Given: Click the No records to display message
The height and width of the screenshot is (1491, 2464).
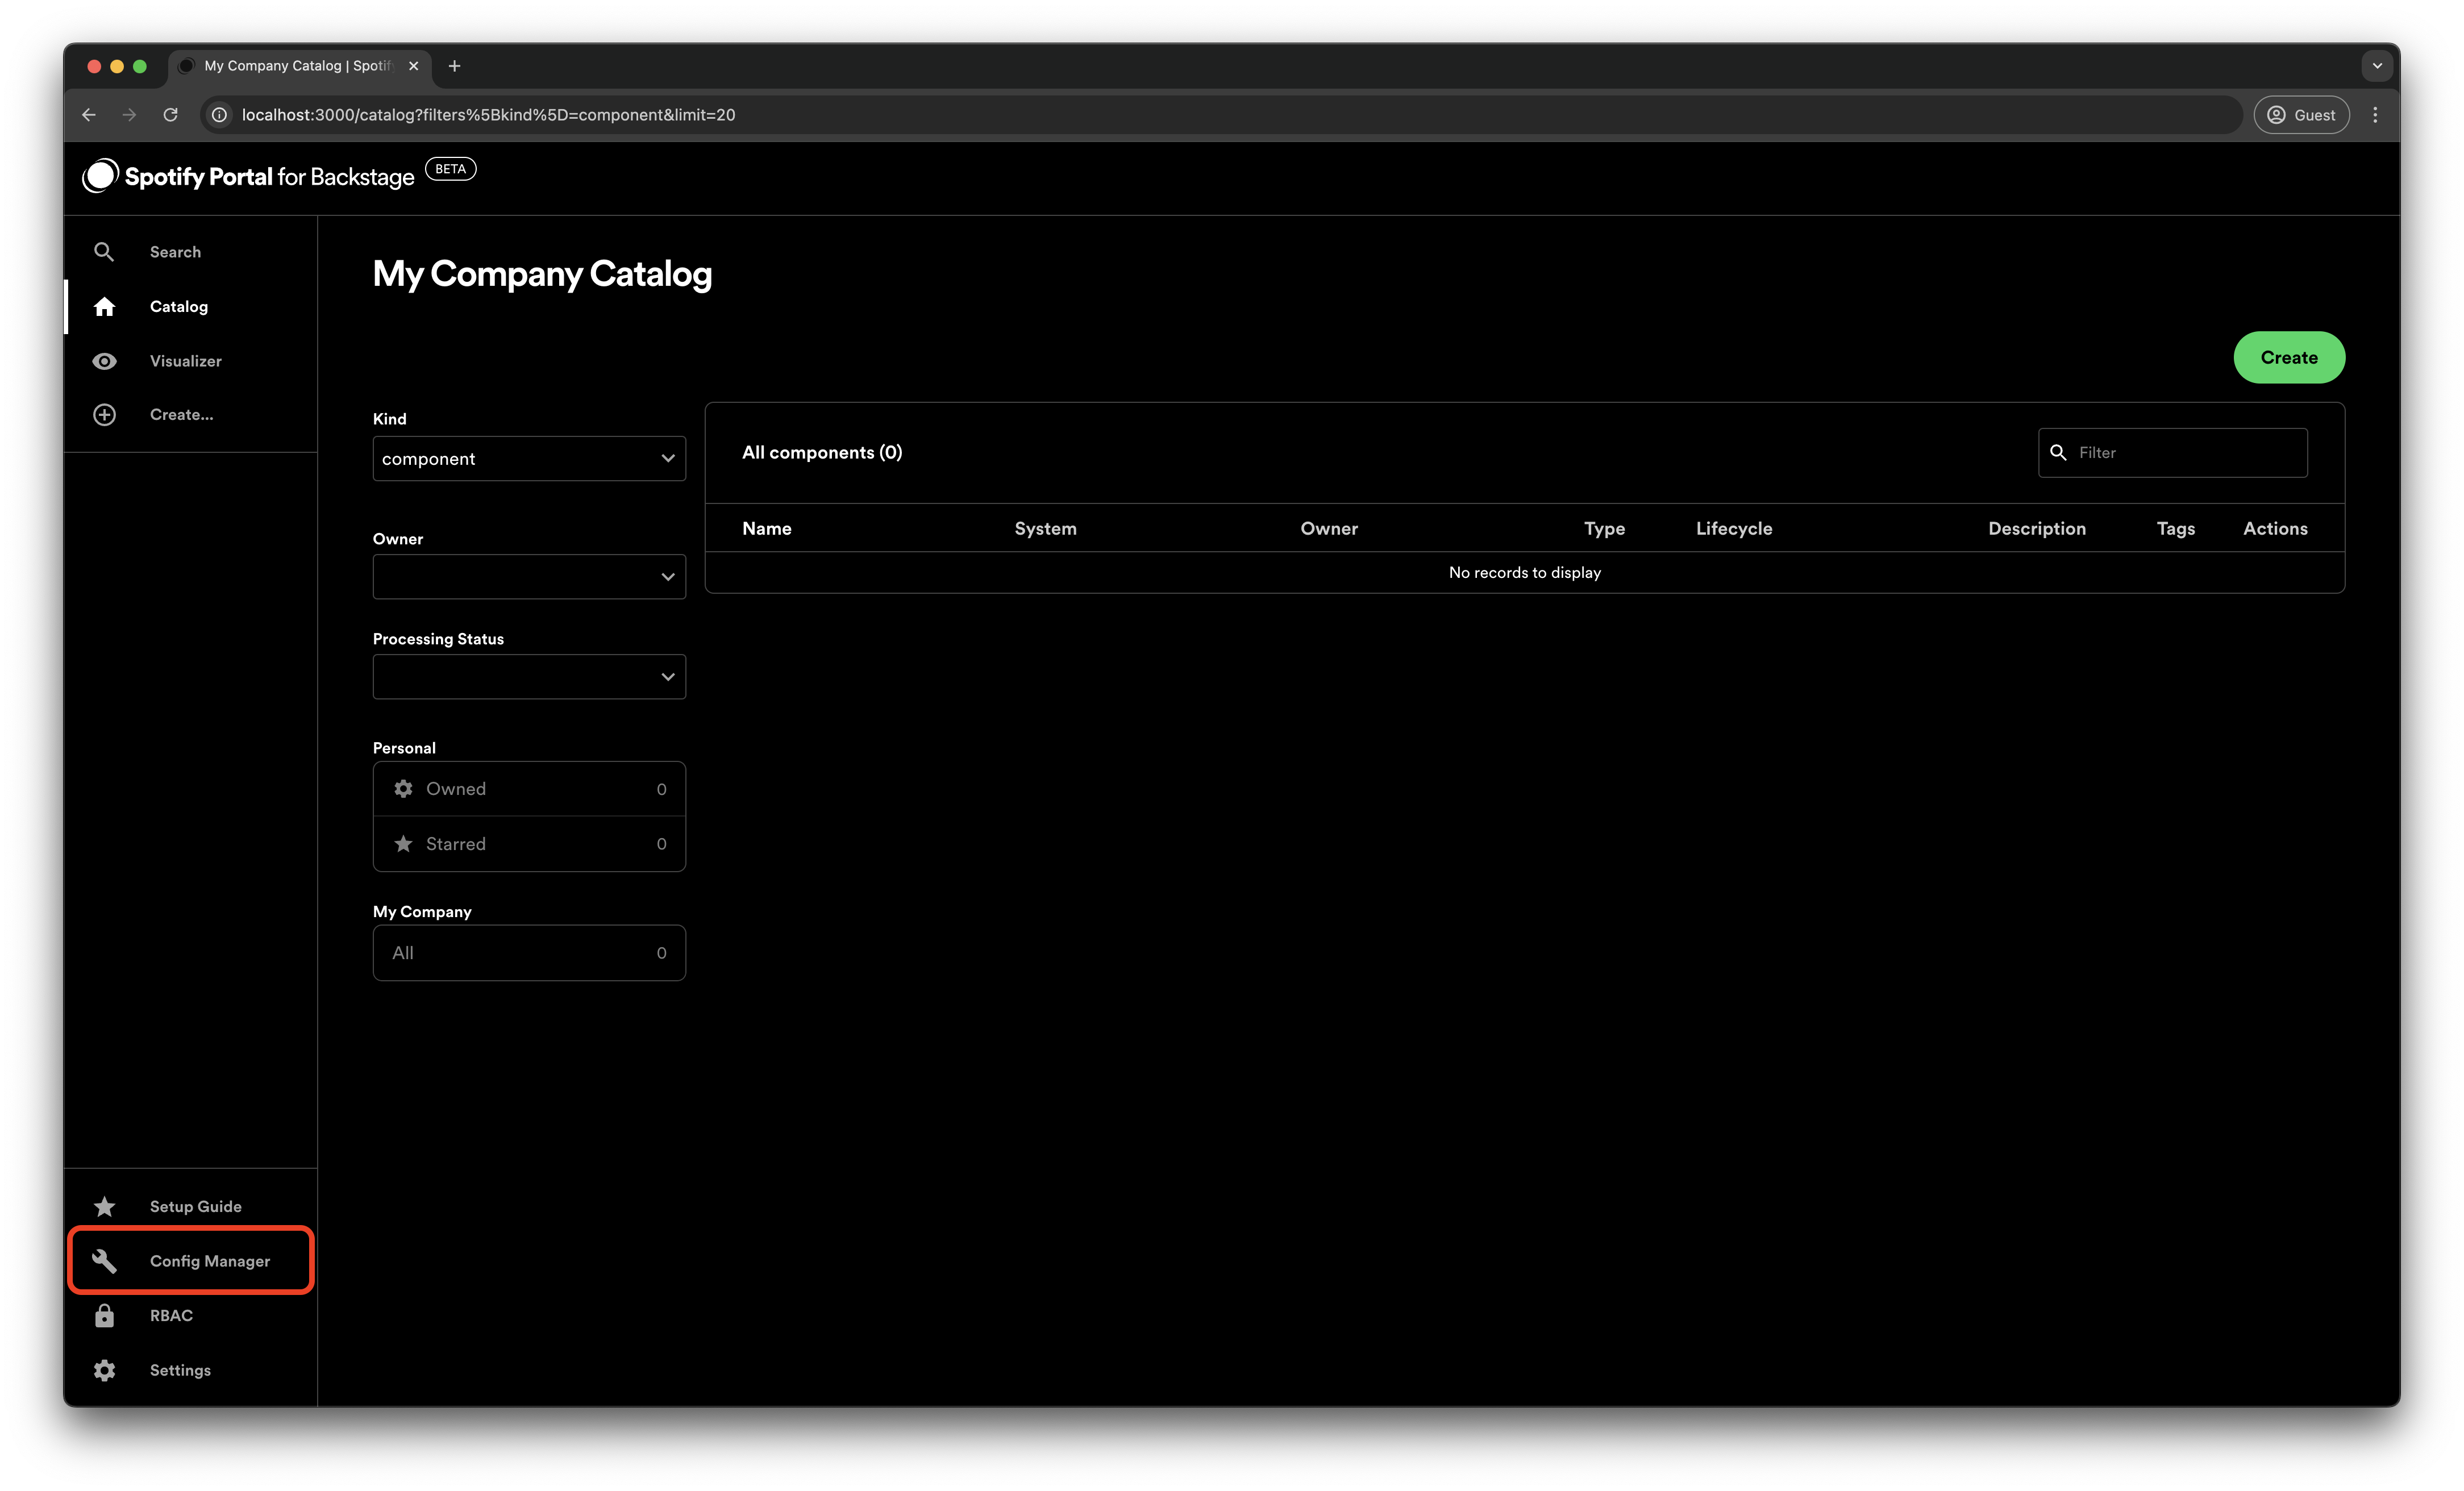Looking at the screenshot, I should [1524, 573].
